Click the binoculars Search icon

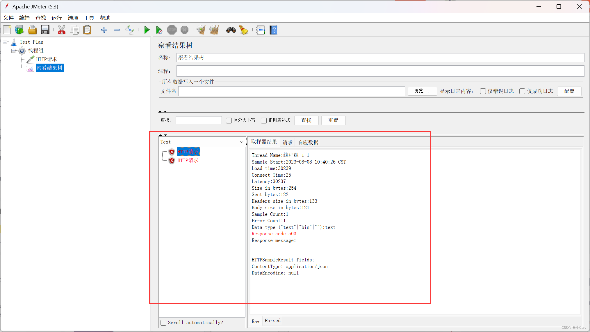pos(231,30)
